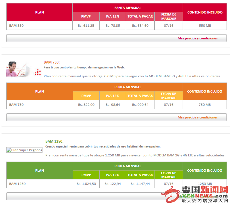Open red 'Más precios y condiciones' link for BAM 550
Viewport: 230px width, 205px height.
click(x=198, y=38)
